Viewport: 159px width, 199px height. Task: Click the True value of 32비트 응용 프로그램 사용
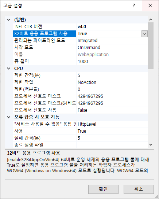coord(82,34)
